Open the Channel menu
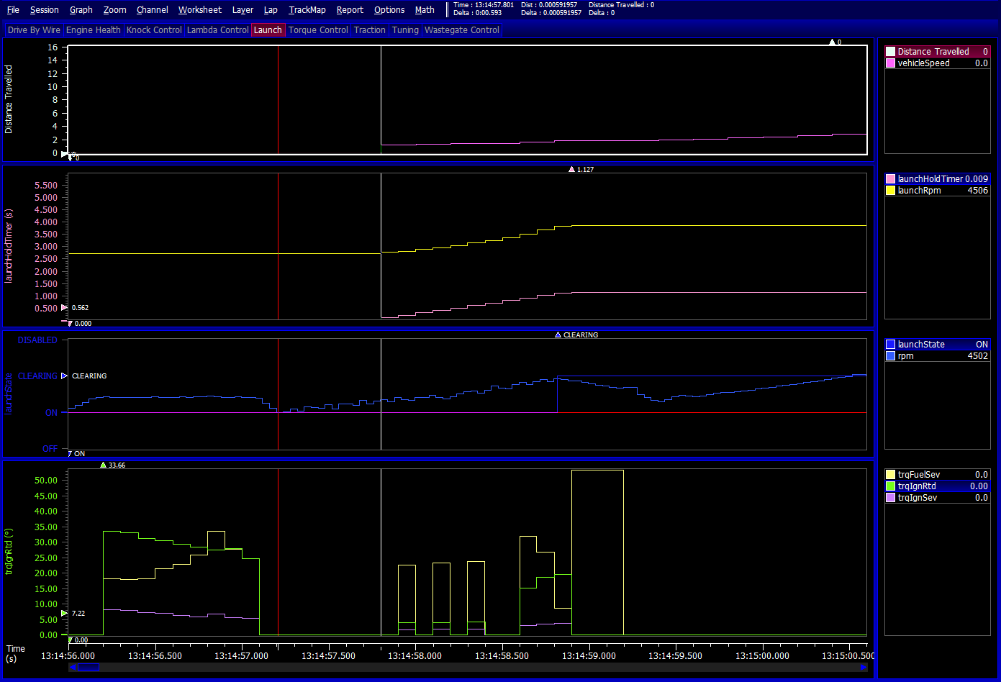This screenshot has height=682, width=1001. (x=152, y=10)
